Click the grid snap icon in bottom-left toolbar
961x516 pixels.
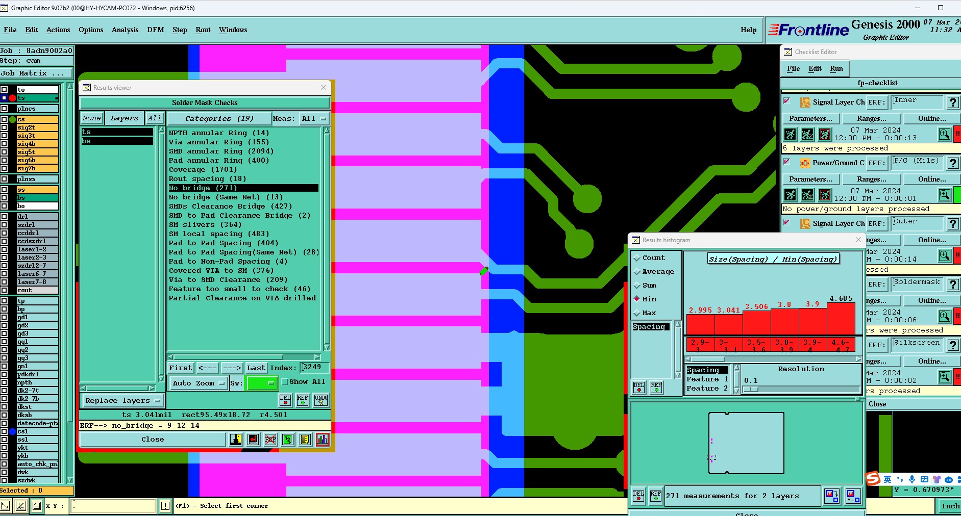tap(37, 506)
